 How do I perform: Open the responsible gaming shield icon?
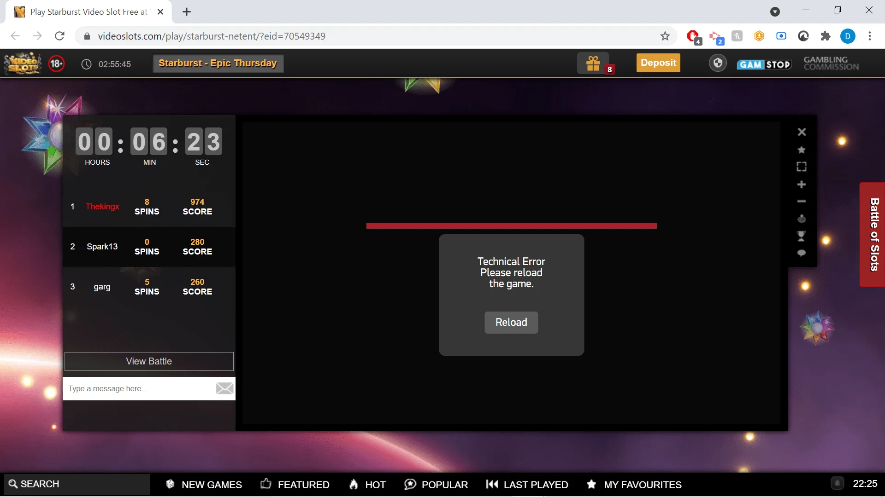718,63
